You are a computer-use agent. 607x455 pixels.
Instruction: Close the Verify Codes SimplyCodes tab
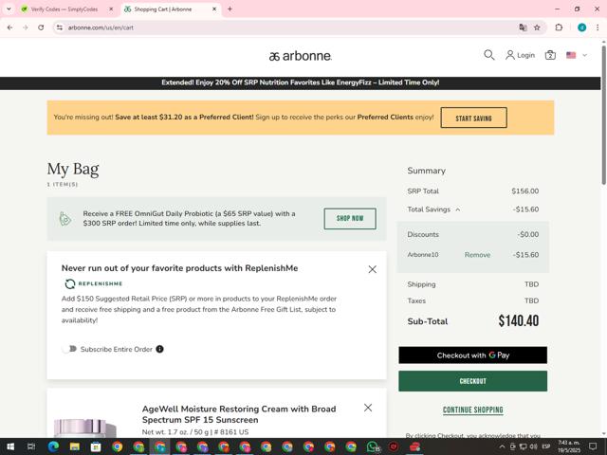tap(111, 9)
